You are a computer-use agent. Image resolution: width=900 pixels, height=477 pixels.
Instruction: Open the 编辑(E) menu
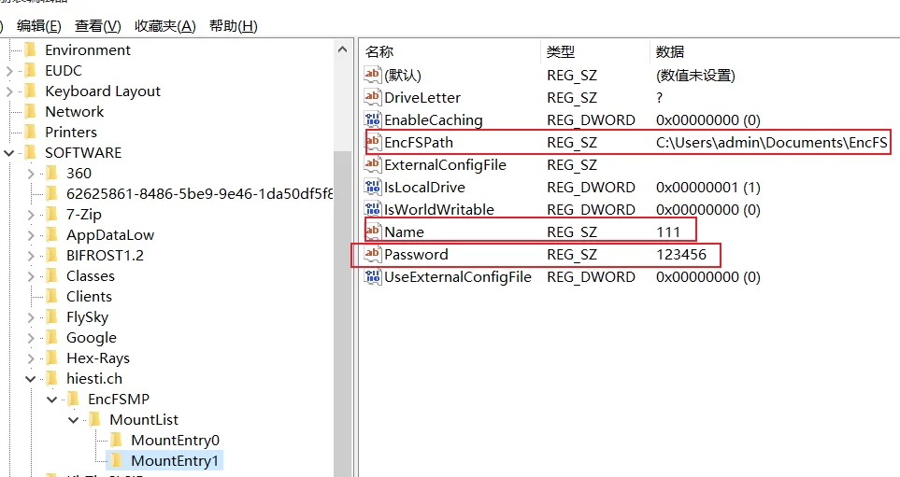pyautogui.click(x=39, y=26)
